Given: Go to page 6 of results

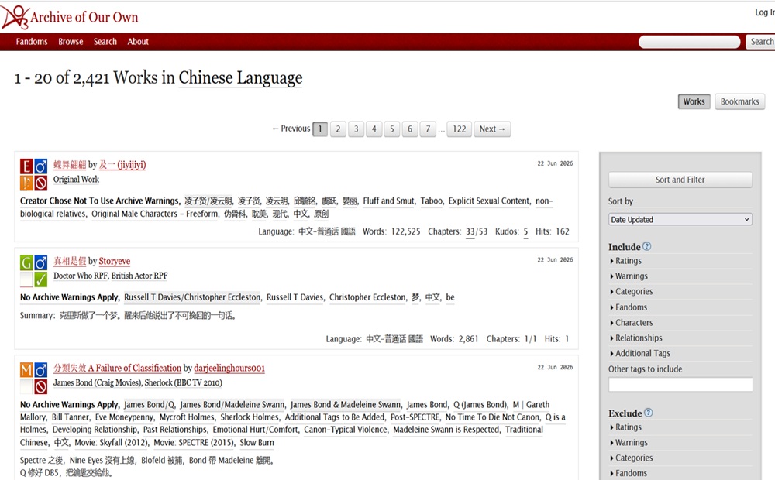Looking at the screenshot, I should point(410,129).
